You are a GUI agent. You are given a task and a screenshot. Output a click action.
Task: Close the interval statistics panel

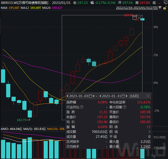click(x=148, y=96)
